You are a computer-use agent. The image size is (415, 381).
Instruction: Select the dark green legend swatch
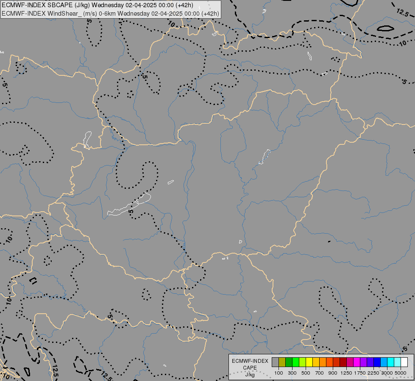click(x=289, y=362)
